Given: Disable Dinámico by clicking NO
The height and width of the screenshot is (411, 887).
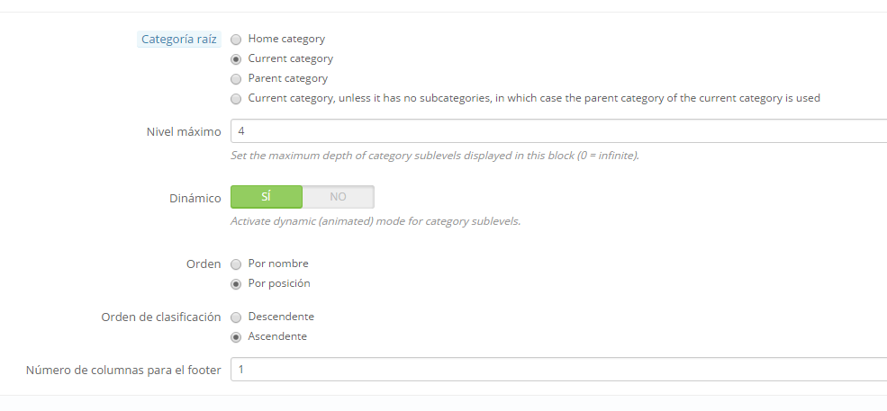Looking at the screenshot, I should [338, 197].
